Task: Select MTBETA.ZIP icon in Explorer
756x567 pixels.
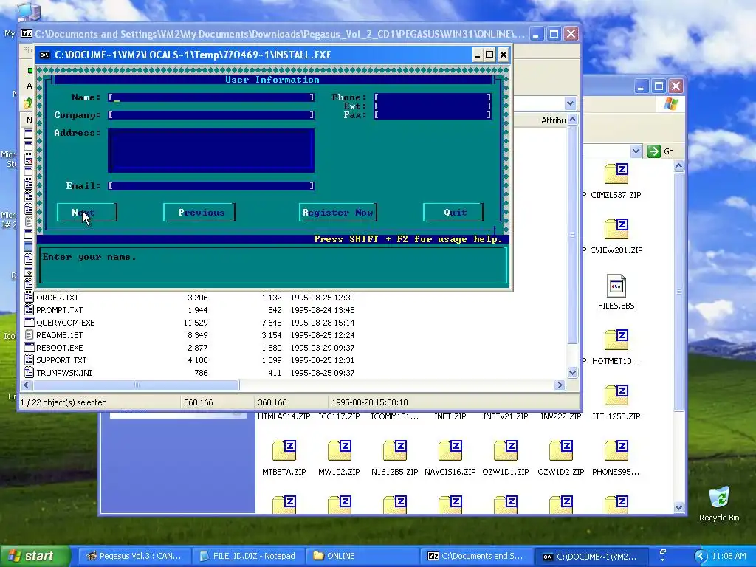Action: (284, 451)
